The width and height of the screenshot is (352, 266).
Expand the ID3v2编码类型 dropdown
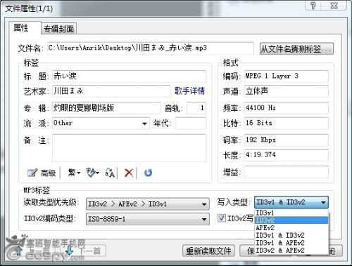[204, 219]
